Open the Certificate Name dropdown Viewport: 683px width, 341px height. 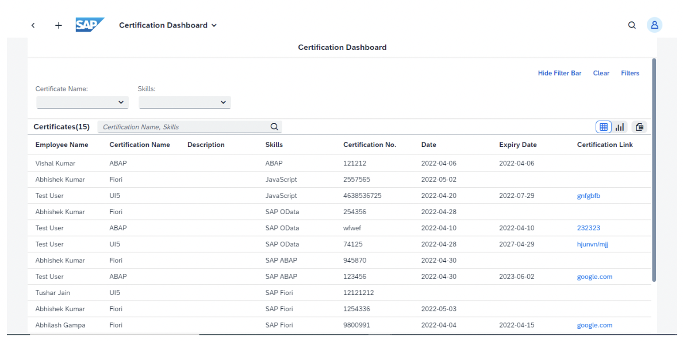82,102
